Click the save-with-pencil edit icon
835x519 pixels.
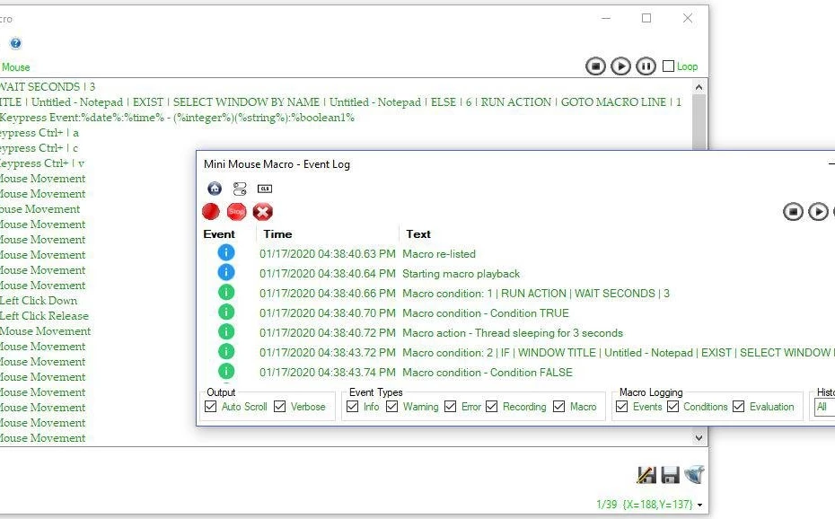(x=646, y=475)
